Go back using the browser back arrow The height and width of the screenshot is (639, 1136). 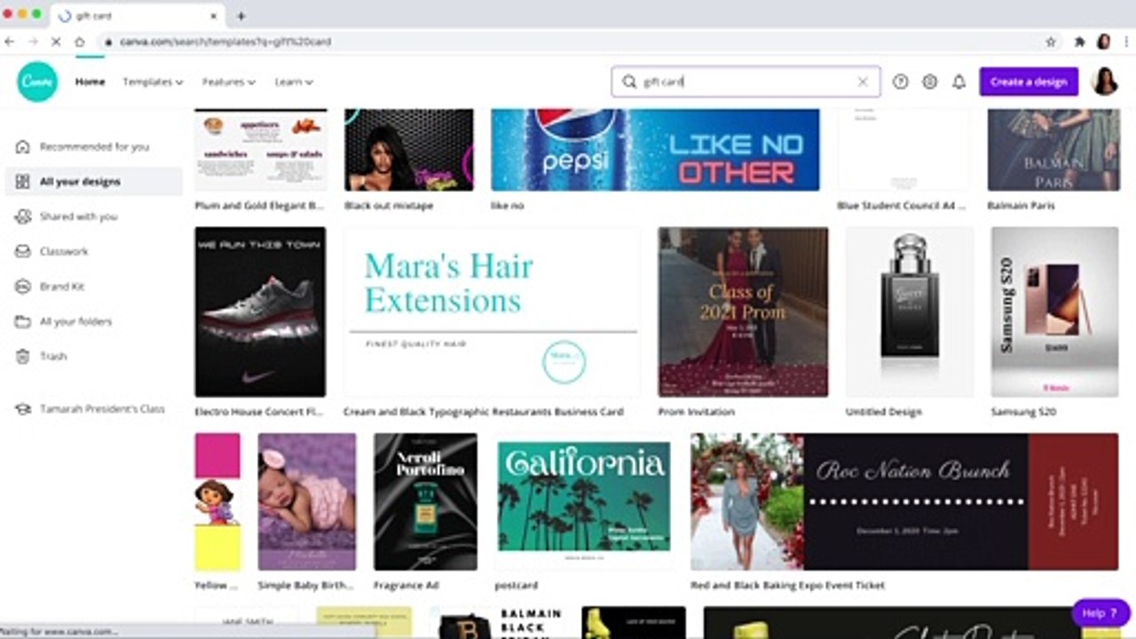(10, 42)
